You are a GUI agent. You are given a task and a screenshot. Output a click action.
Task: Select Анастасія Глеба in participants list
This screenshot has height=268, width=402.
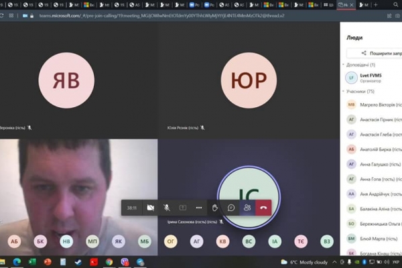pos(373,135)
